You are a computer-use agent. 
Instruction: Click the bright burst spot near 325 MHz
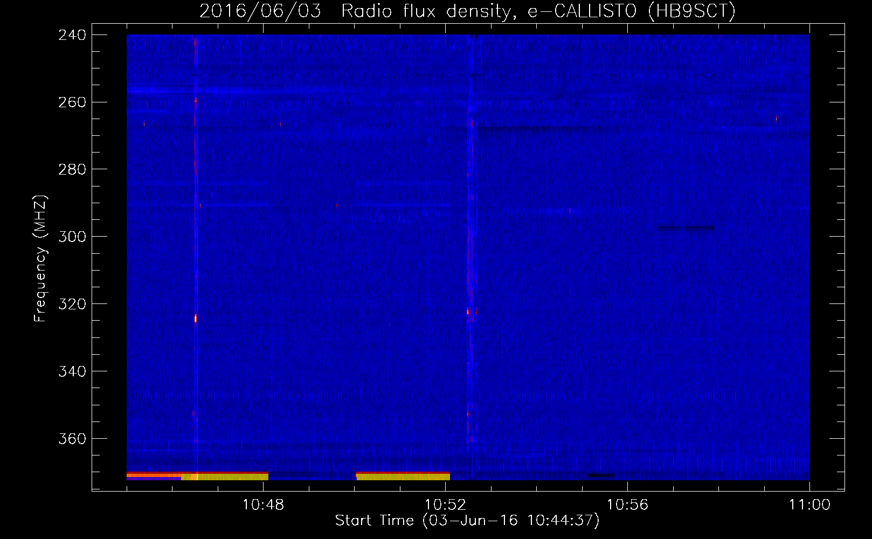click(196, 318)
